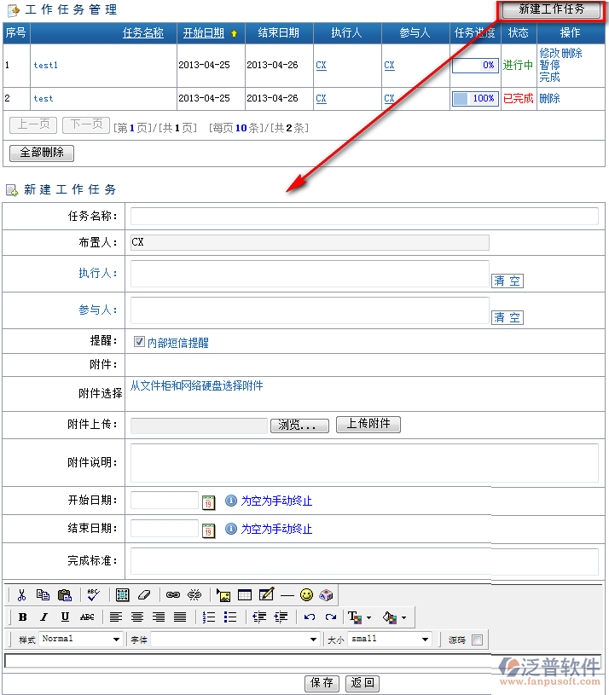609x695 pixels.
Task: Undo the last edit
Action: coord(310,617)
